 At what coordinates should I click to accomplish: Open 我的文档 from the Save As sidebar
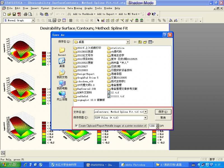click(62, 74)
